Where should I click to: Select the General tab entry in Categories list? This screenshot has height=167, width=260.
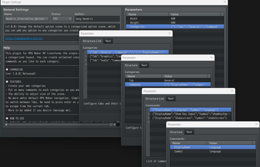[x=128, y=52]
